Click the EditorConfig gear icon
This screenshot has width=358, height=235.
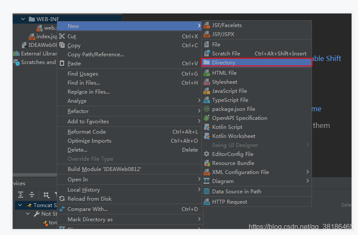[207, 154]
